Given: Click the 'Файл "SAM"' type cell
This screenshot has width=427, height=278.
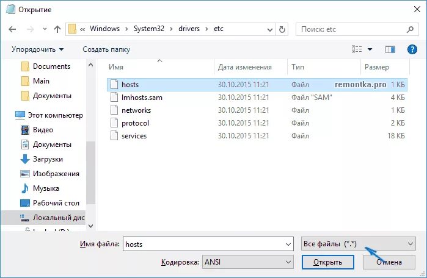Looking at the screenshot, I should (312, 98).
